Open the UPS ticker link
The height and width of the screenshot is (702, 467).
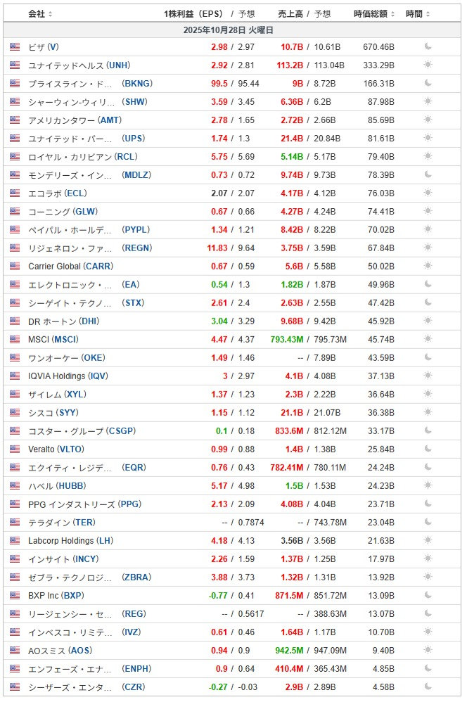(134, 139)
